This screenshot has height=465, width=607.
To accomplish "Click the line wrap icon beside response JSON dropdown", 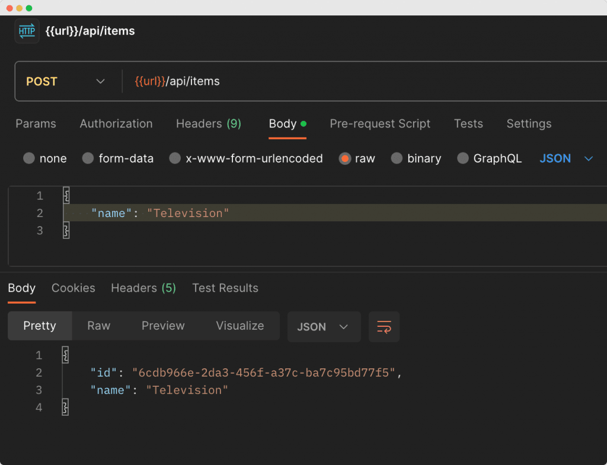I will (x=384, y=326).
